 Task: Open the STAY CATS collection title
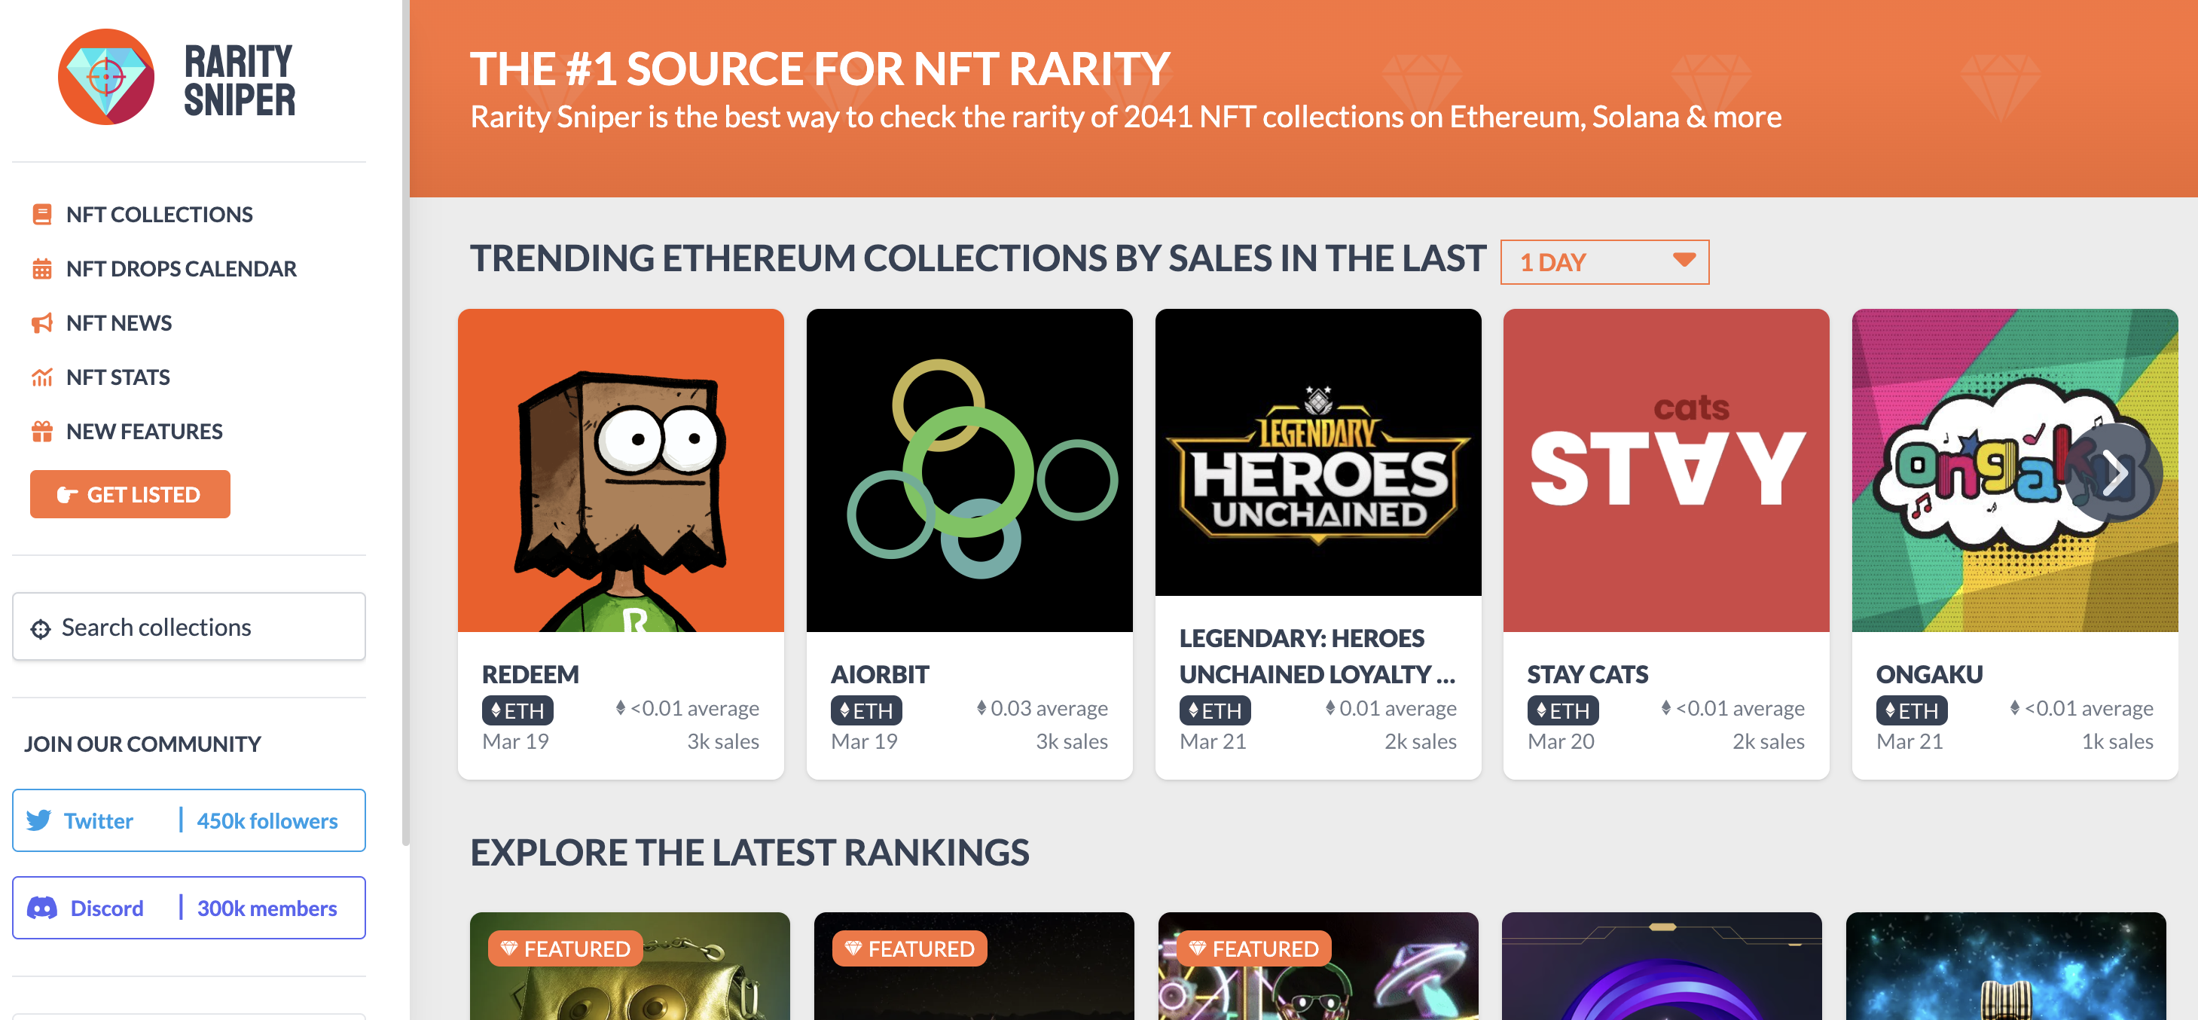pos(1587,674)
